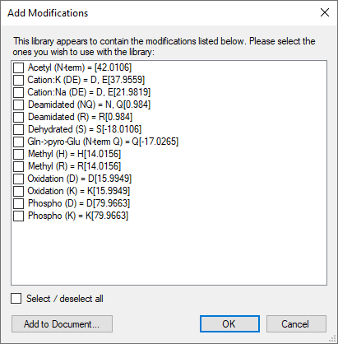Select the Oxidation (D) modification checkbox

18,179
